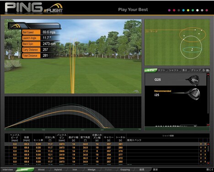
Task: Click the small arc icon in course view corner
Action: coord(136,91)
